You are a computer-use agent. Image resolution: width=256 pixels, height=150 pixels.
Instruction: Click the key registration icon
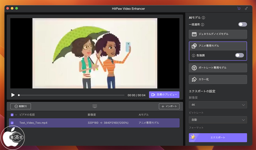(x=246, y=8)
